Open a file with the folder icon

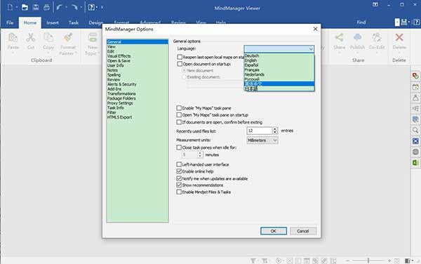pos(25,7)
